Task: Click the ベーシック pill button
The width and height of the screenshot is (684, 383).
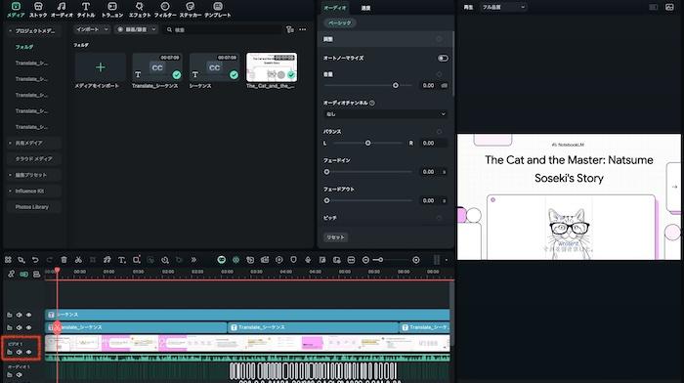Action: point(339,22)
